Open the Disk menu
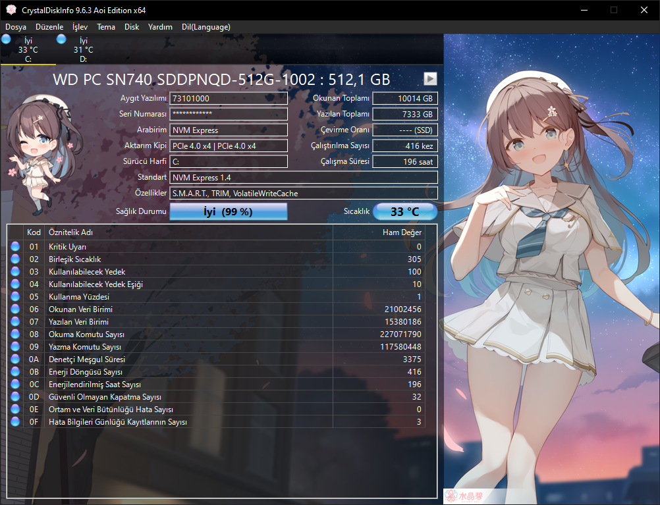The height and width of the screenshot is (505, 660). coord(132,27)
